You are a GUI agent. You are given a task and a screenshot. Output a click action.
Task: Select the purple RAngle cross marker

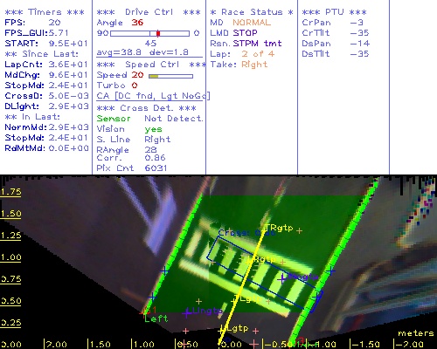[281, 279]
